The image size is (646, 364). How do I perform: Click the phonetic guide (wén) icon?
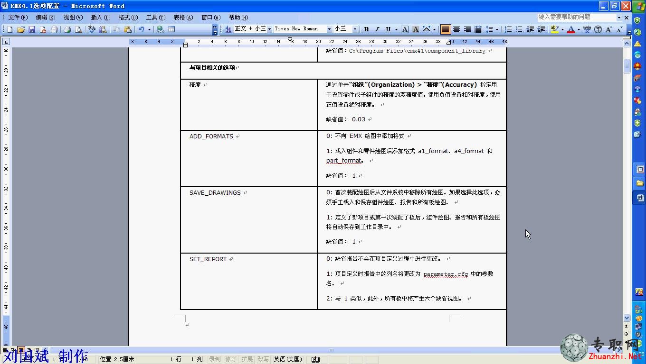pos(587,29)
